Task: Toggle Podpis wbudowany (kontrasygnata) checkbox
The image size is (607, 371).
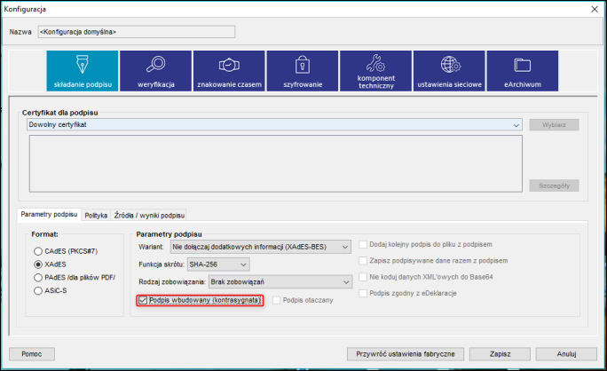Action: click(143, 301)
